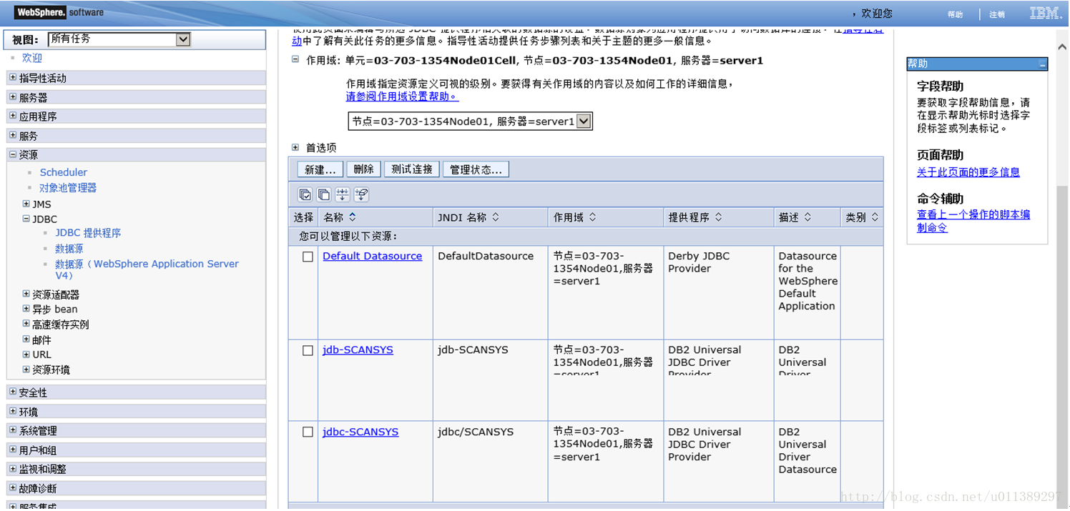The image size is (1070, 511).
Task: Expand the 资源适配器 node
Action: click(26, 294)
